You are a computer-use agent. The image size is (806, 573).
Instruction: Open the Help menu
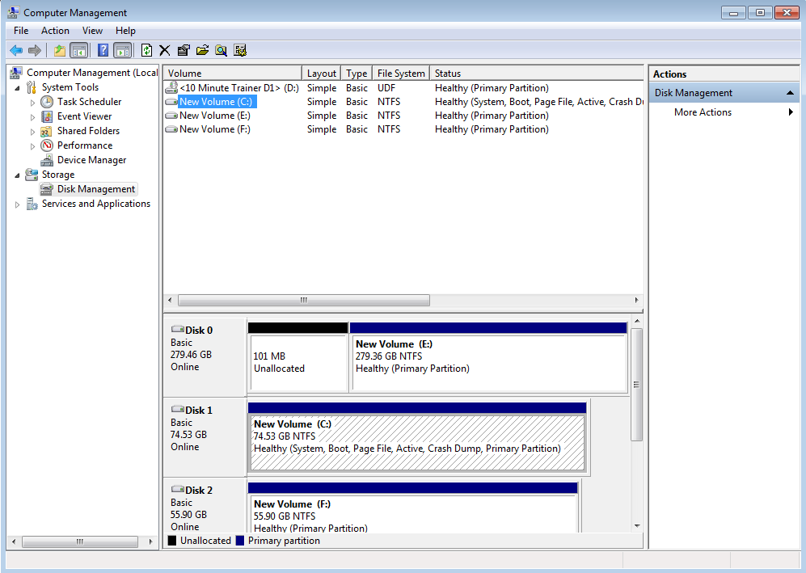125,31
